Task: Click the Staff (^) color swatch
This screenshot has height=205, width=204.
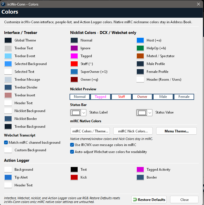Action: point(74,64)
